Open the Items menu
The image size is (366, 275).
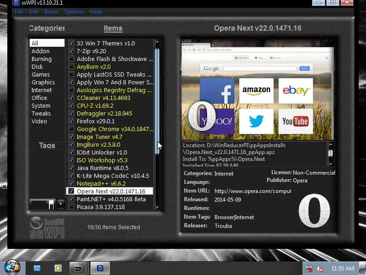tap(51, 12)
